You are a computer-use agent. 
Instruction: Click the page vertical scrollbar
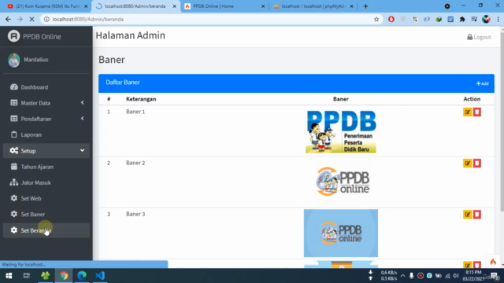coord(502,122)
